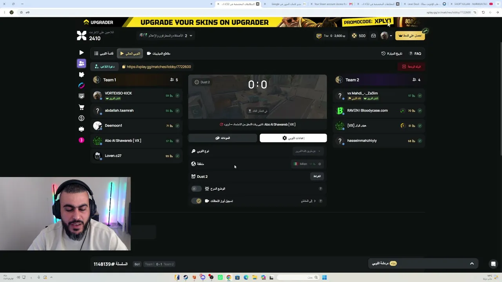Open the BP battle pass sidebar icon
Viewport: 502px width, 282px height.
point(81,96)
